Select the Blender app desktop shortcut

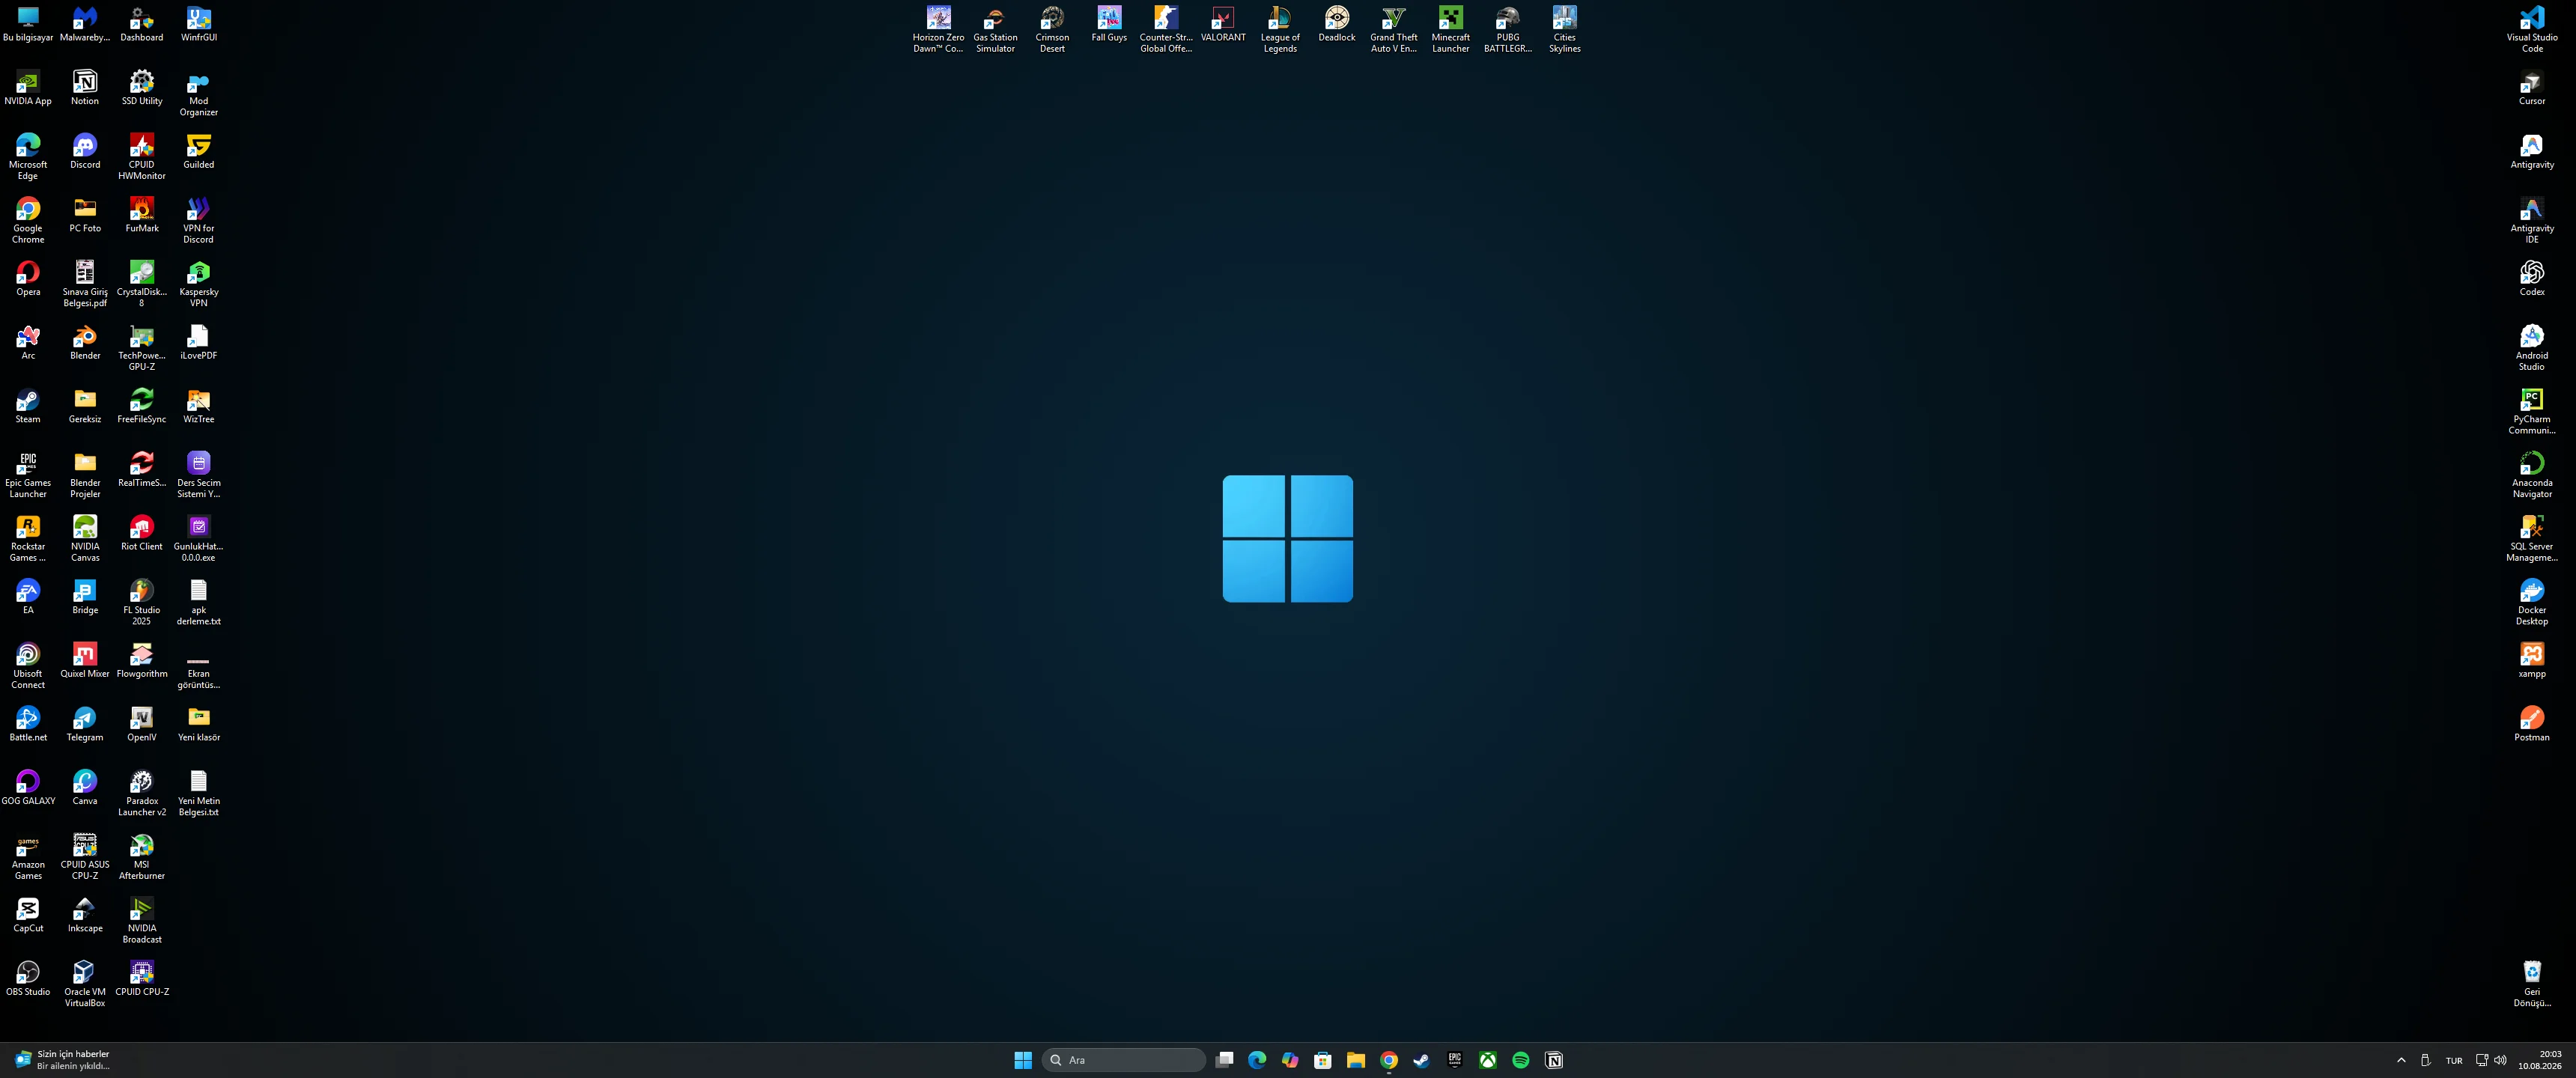click(x=85, y=342)
